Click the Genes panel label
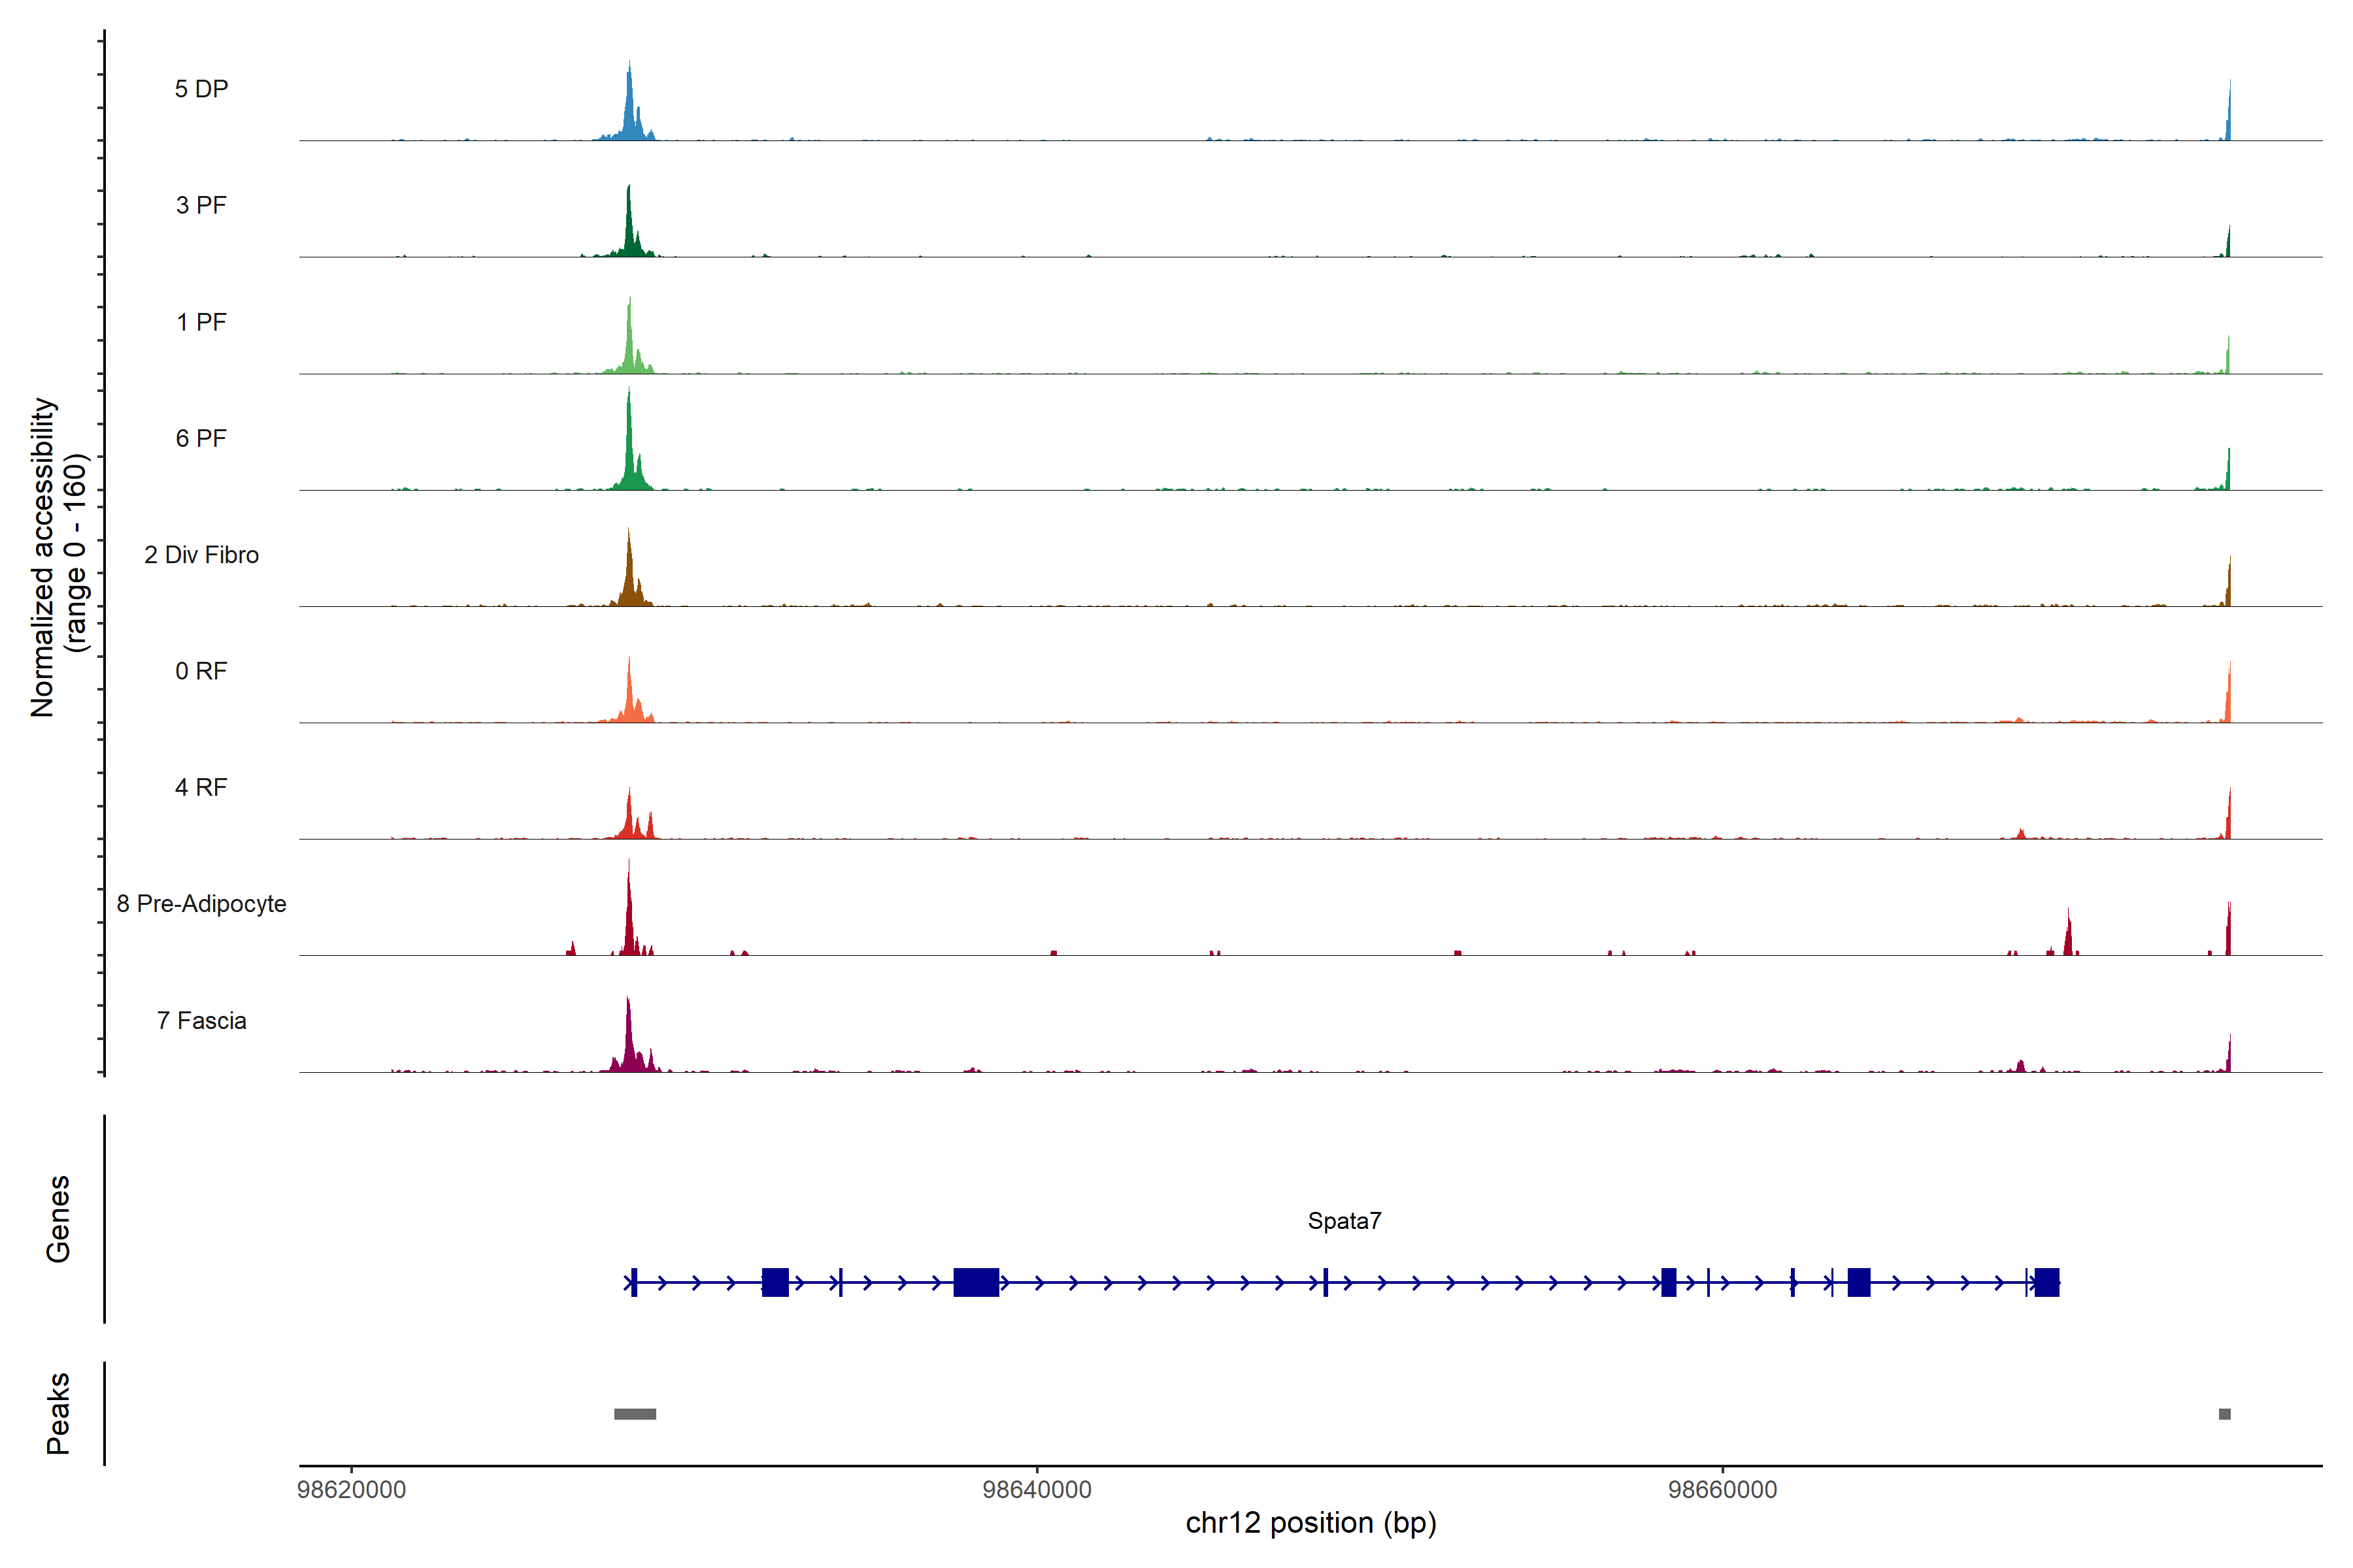Image resolution: width=2353 pixels, height=1568 pixels. tap(58, 1219)
